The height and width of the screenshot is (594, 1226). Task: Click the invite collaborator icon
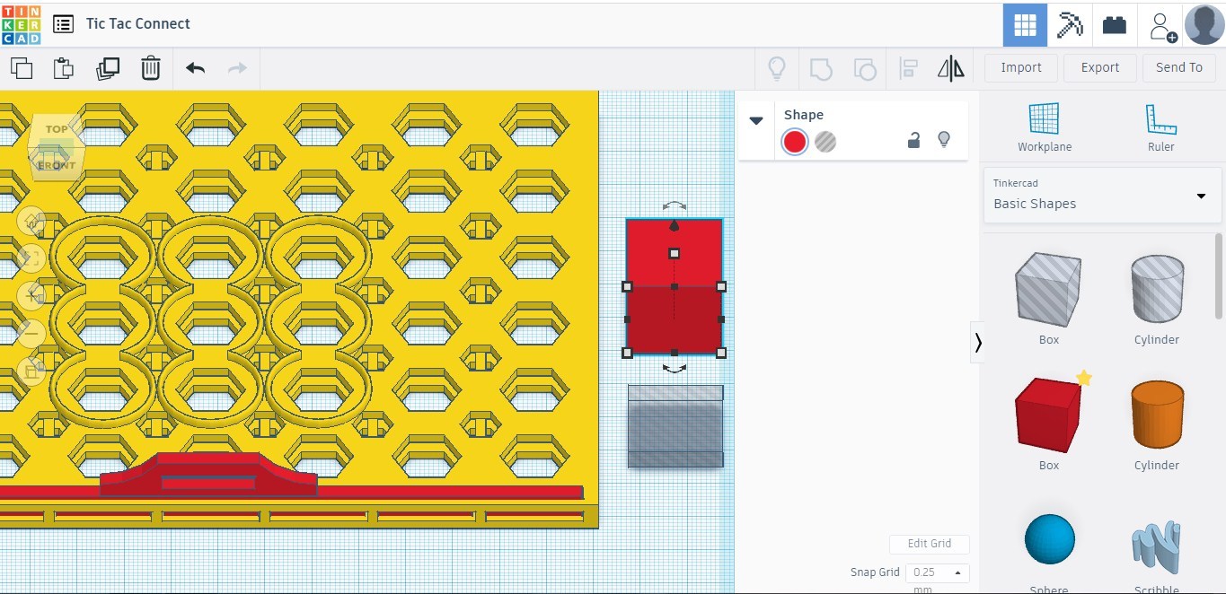(1161, 25)
